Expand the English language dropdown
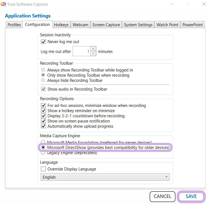This screenshot has height=204, width=208. [x=105, y=177]
